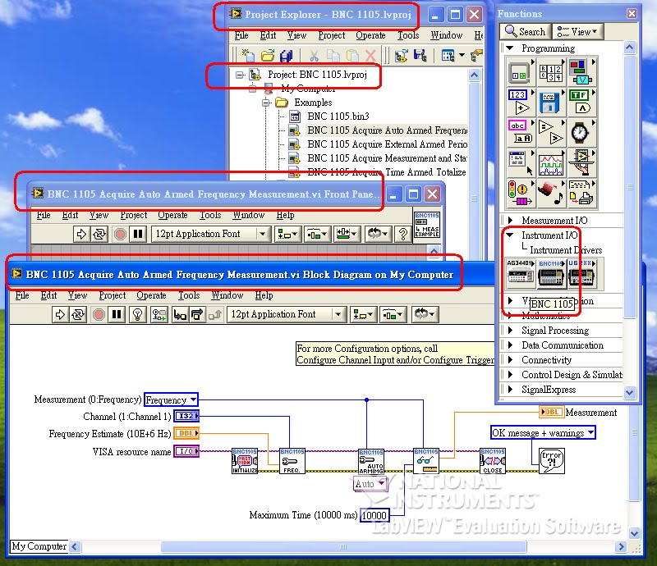Open Align Objects dropdown in Block Diagram
This screenshot has height=566, width=657.
[x=362, y=314]
